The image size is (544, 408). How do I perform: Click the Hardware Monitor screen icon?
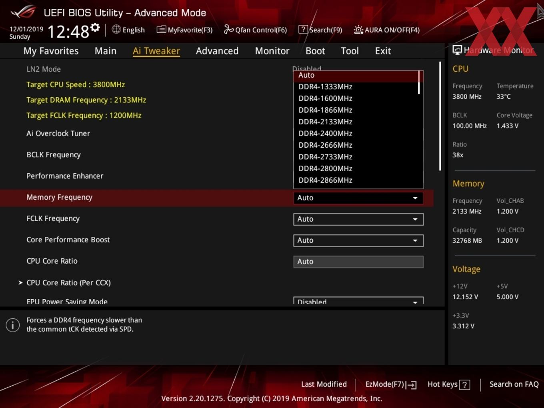click(x=457, y=50)
